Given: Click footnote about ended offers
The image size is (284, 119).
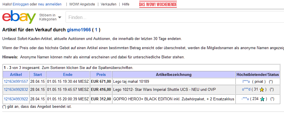Looking at the screenshot, I should click(37, 107).
